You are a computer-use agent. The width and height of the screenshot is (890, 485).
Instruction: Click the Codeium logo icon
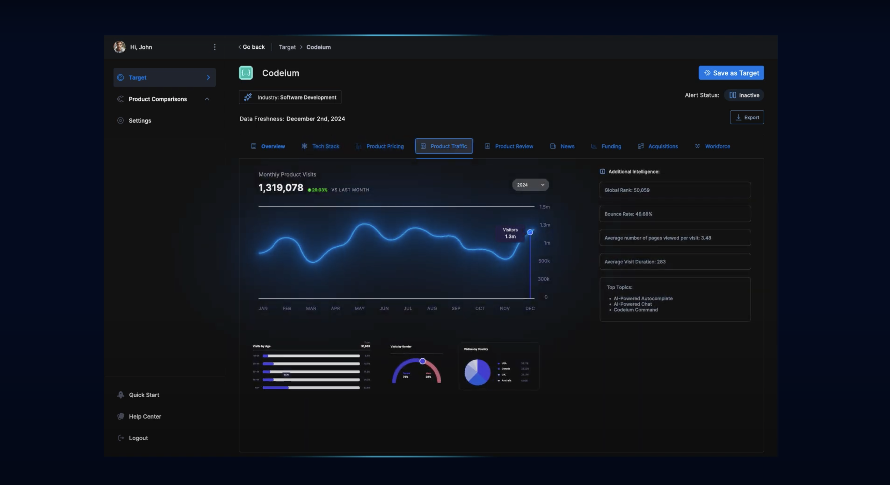[x=246, y=73]
